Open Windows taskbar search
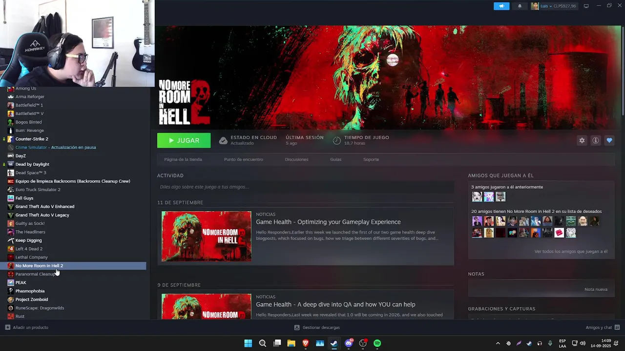The height and width of the screenshot is (351, 625). click(x=263, y=343)
